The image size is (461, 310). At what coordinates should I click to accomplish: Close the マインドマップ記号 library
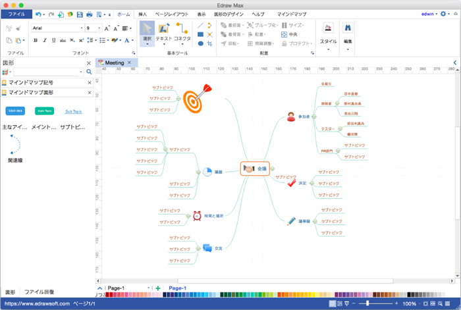click(x=90, y=83)
